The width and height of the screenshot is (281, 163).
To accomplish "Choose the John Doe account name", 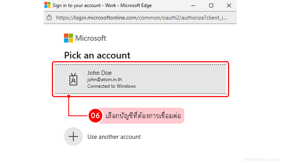I will click(x=100, y=73).
